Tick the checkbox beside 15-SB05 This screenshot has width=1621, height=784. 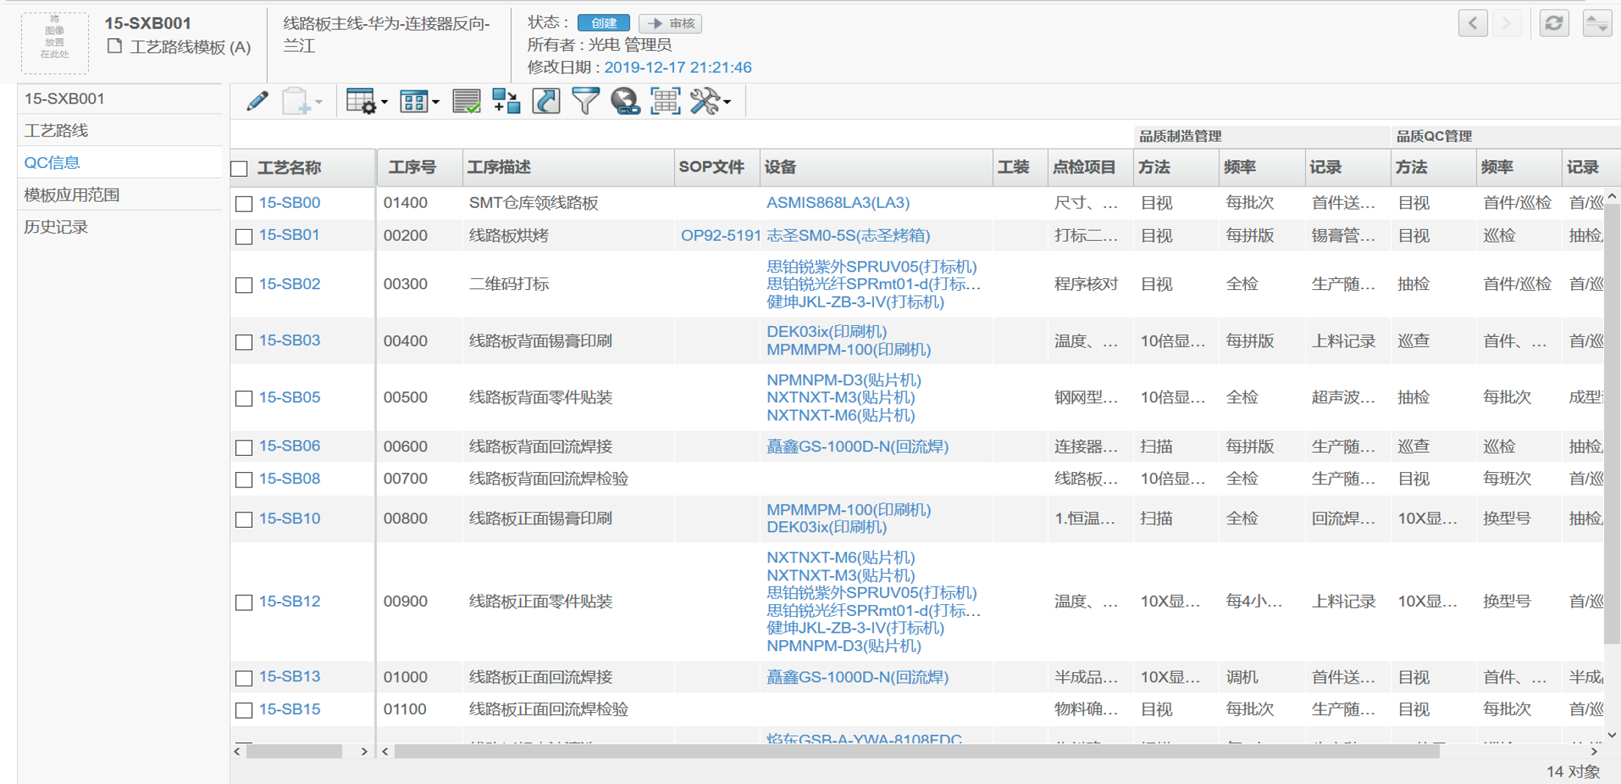tap(244, 398)
